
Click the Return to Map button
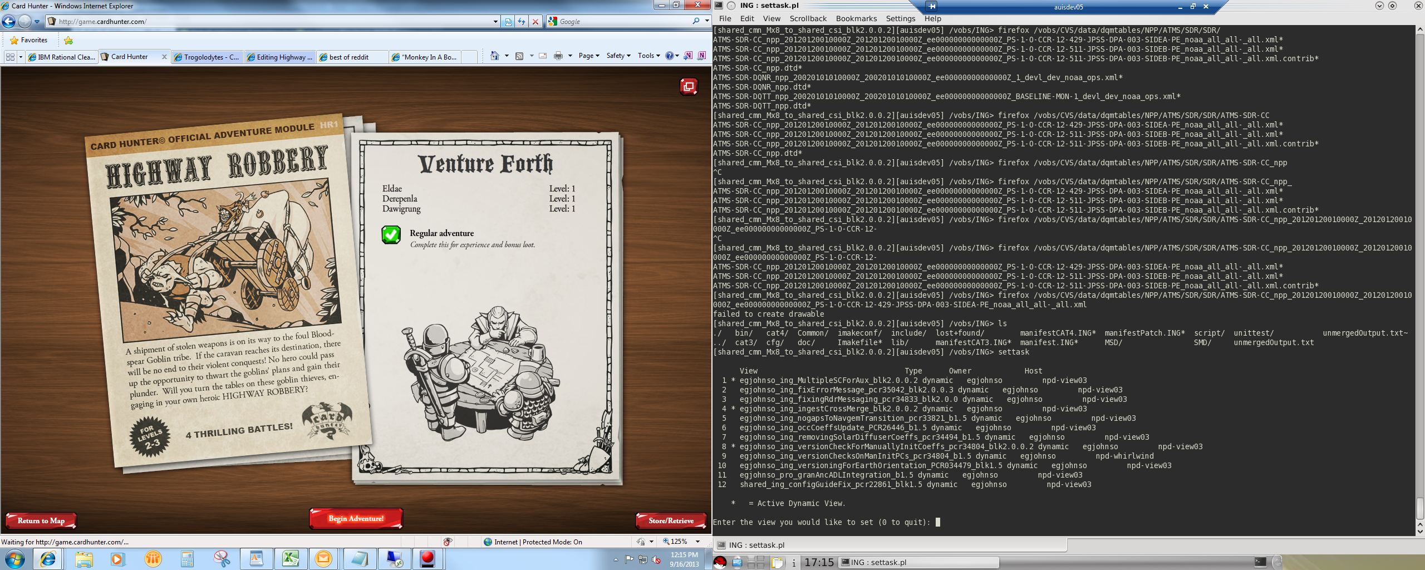point(41,520)
